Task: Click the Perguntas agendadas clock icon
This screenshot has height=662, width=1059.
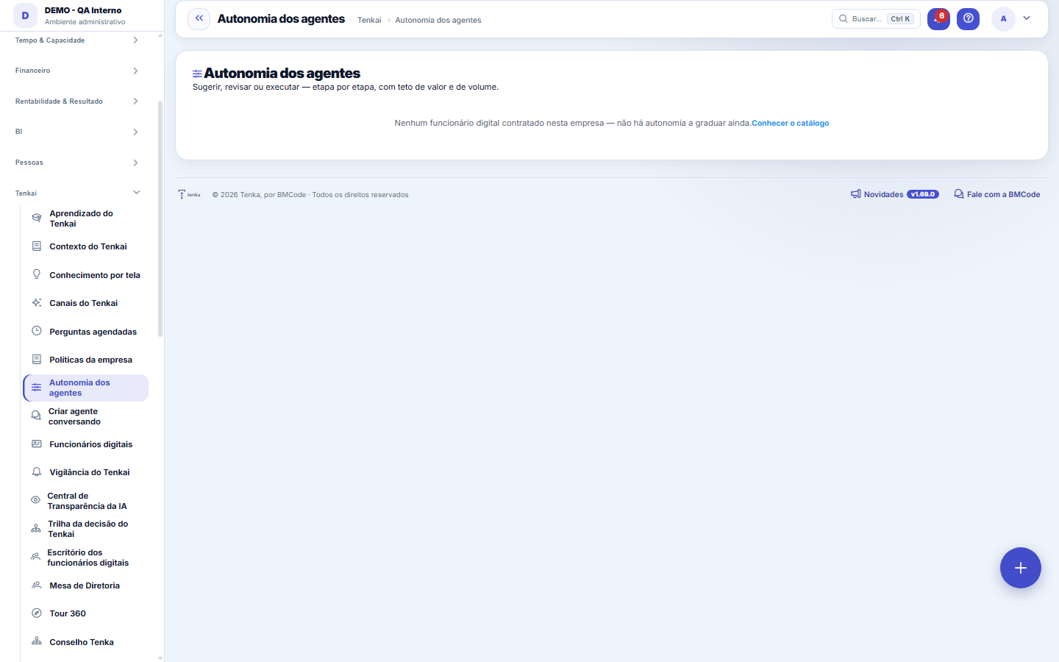Action: point(37,331)
